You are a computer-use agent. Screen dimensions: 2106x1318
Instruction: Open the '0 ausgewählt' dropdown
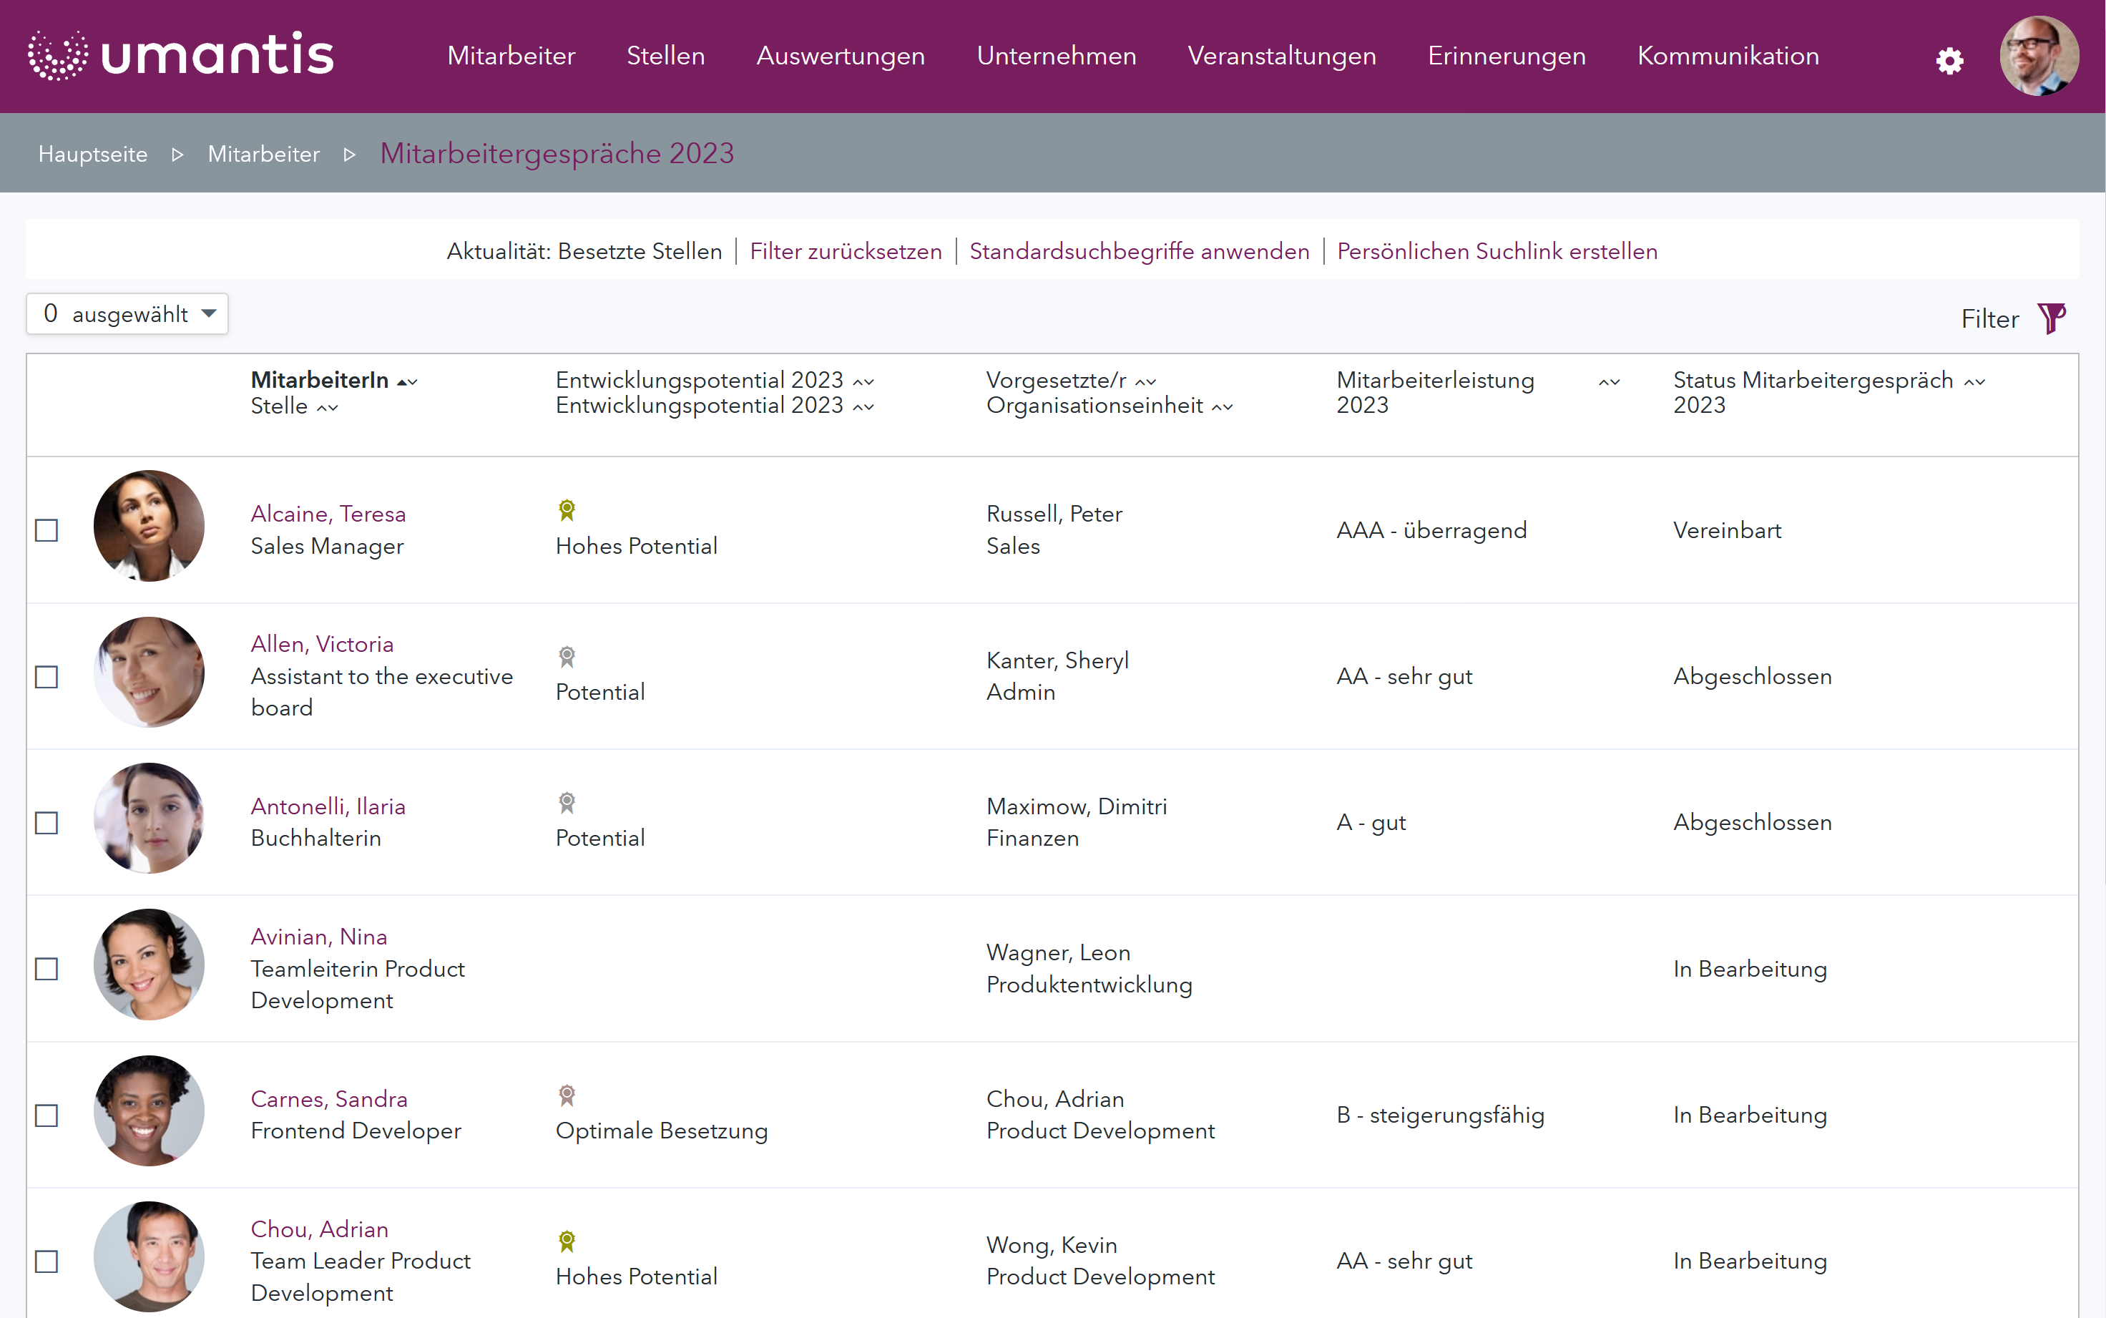click(x=127, y=314)
